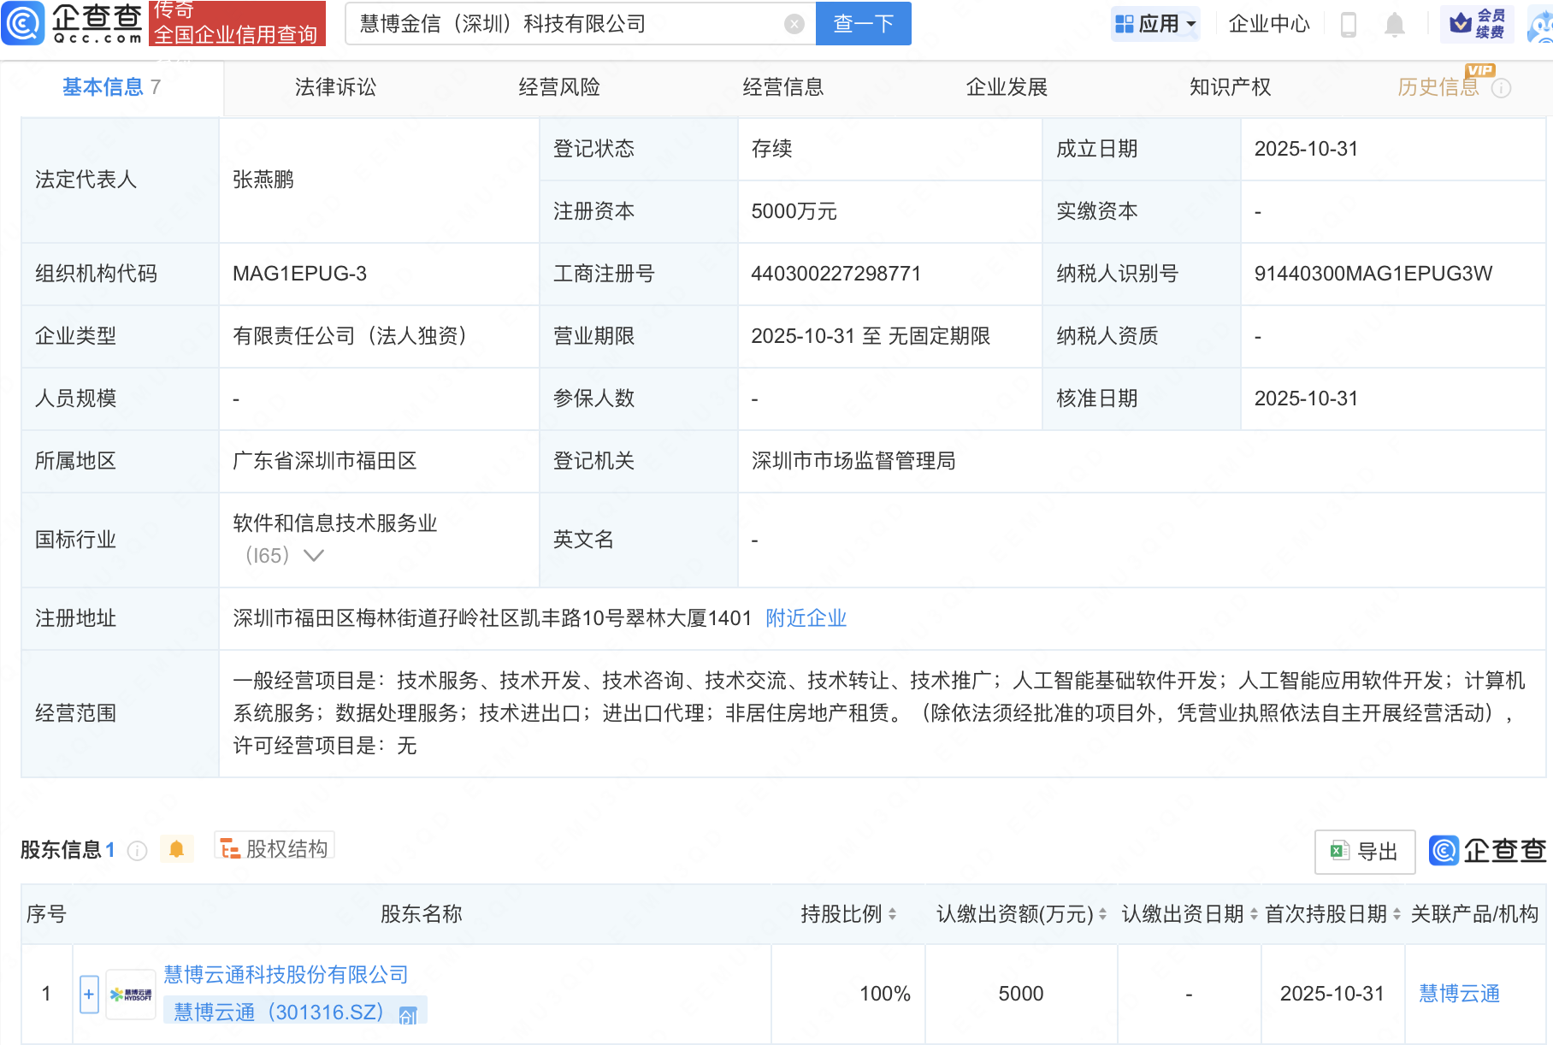Expand the shareholder row with the plus button

(x=88, y=994)
